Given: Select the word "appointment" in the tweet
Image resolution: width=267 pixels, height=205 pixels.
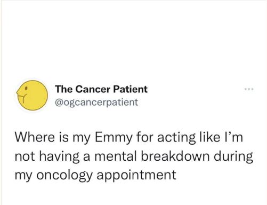Looking at the screenshot, I should [x=136, y=176].
